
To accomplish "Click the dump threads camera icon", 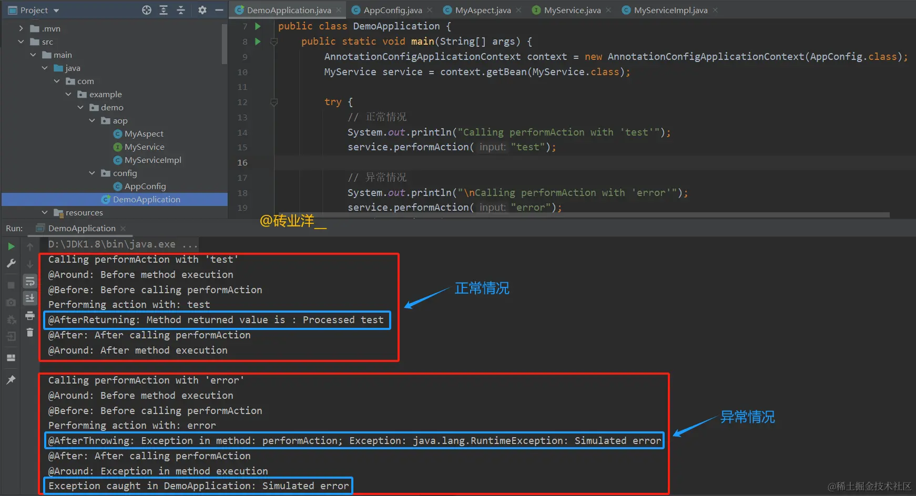I will pos(11,302).
